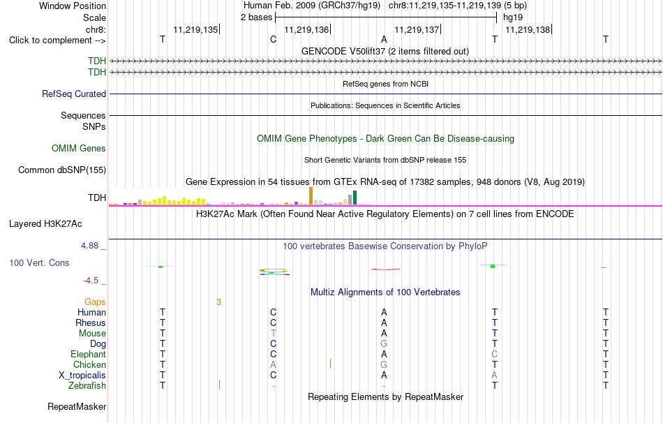Click the gray A in the X_tropicalis alignment row
Viewport: 663px width, 423px height.
coord(495,376)
